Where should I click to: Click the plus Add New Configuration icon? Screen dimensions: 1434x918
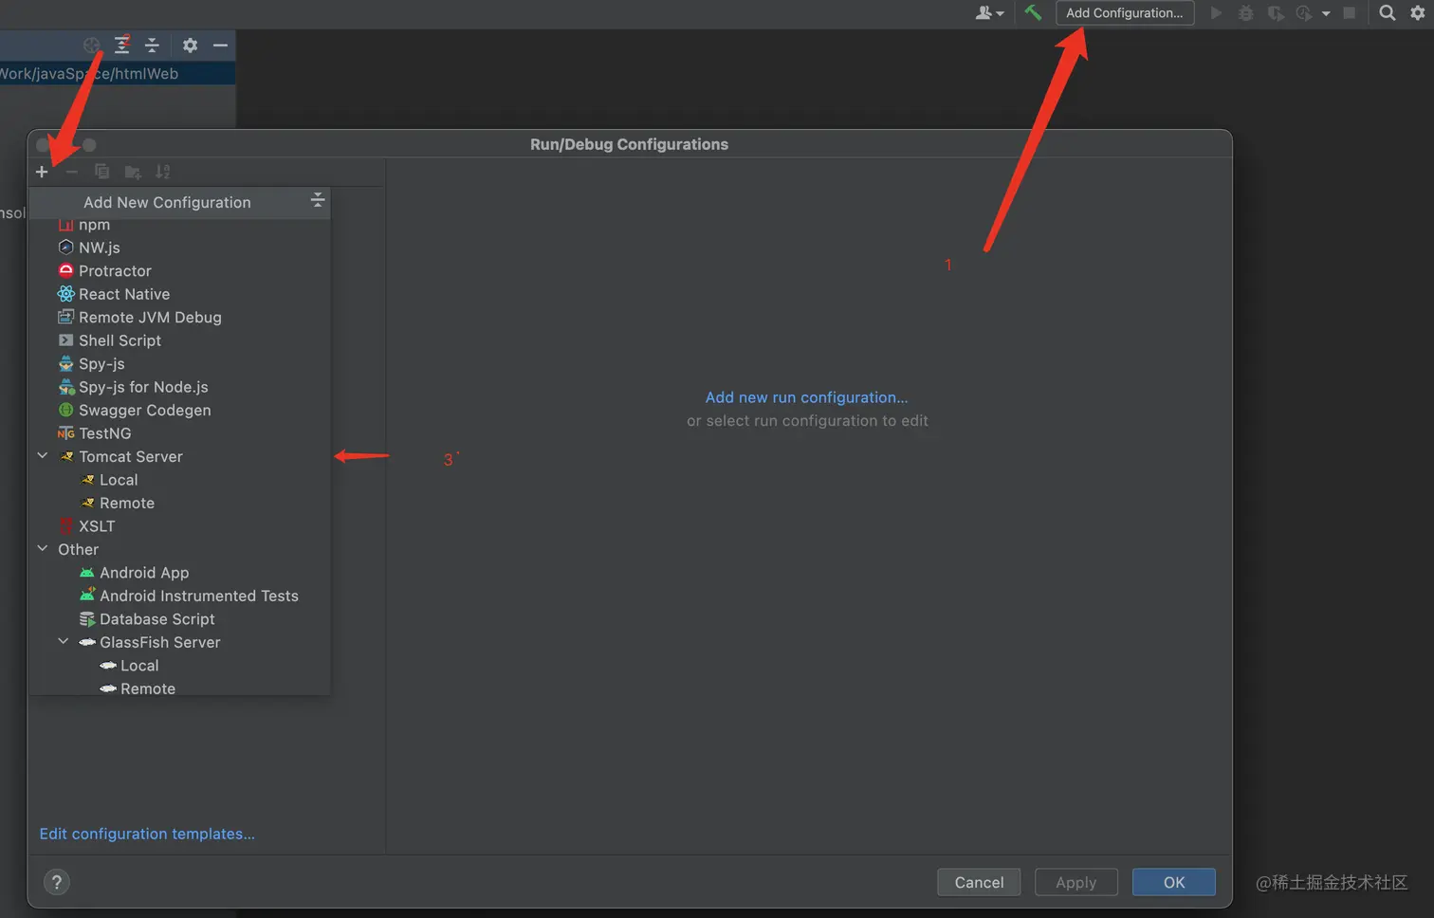coord(42,172)
